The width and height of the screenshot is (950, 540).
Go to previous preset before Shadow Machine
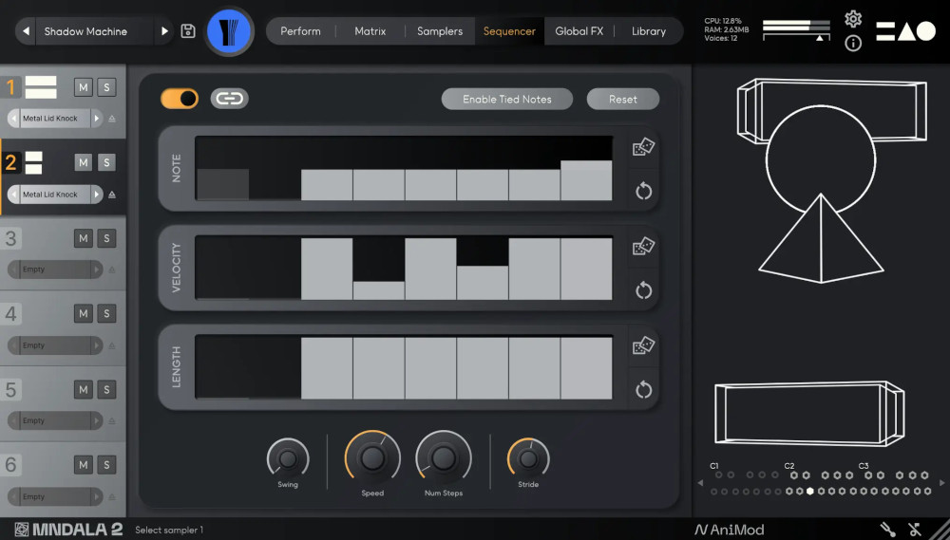tap(26, 31)
